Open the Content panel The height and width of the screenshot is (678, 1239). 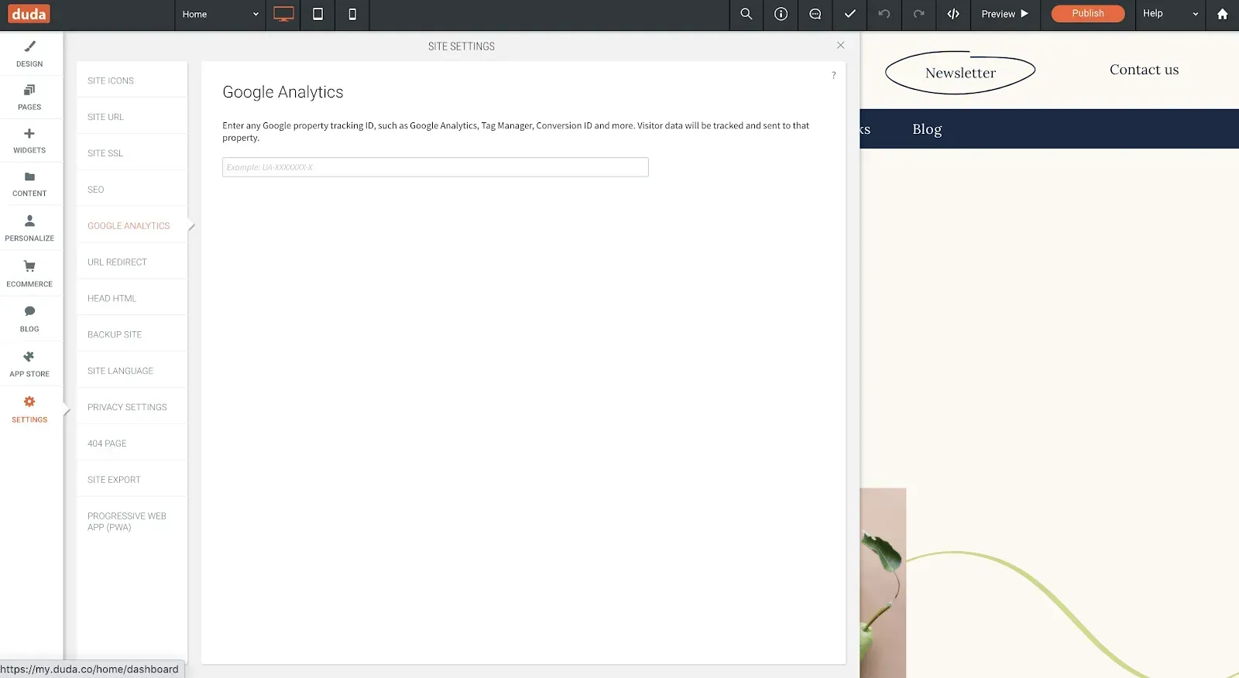[29, 184]
